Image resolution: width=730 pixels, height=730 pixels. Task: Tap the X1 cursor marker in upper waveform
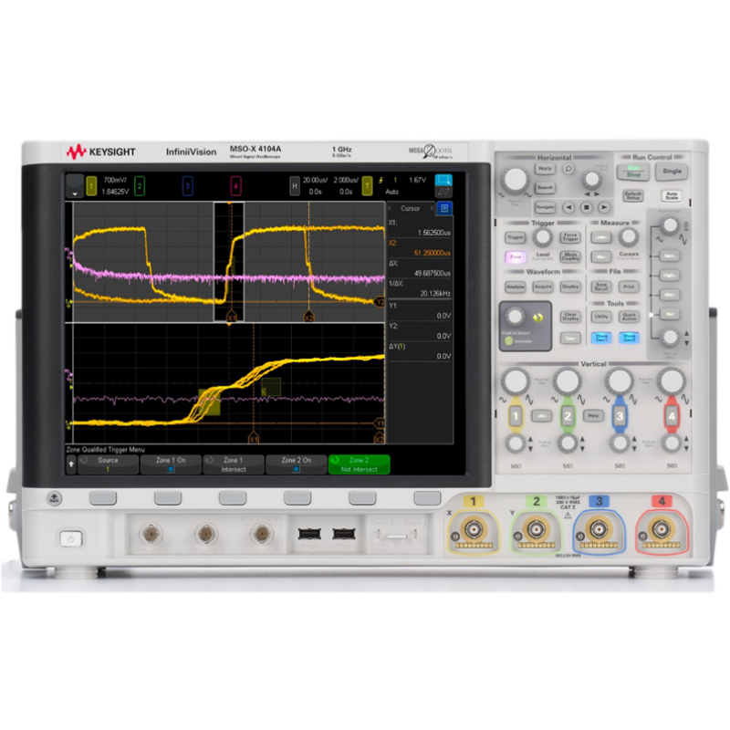[232, 318]
